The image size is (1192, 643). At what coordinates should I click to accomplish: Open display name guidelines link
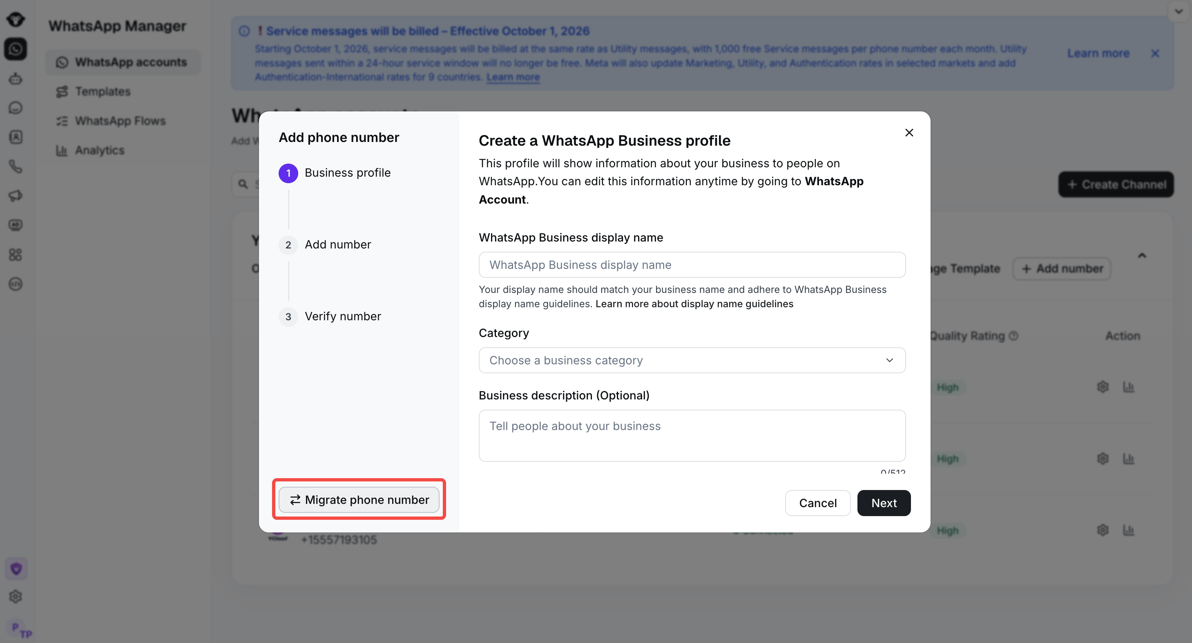pos(694,304)
